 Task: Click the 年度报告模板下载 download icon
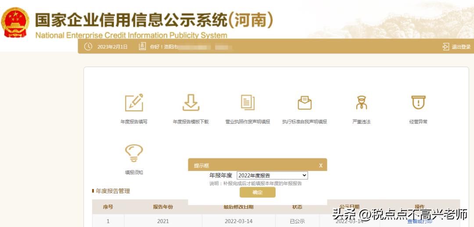tap(191, 103)
